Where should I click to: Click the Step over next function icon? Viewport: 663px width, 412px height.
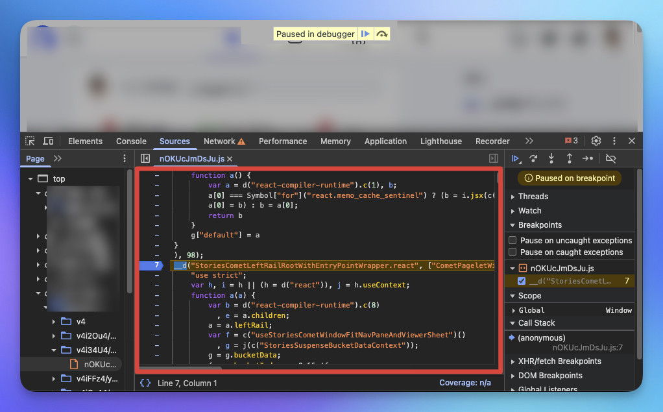point(533,158)
